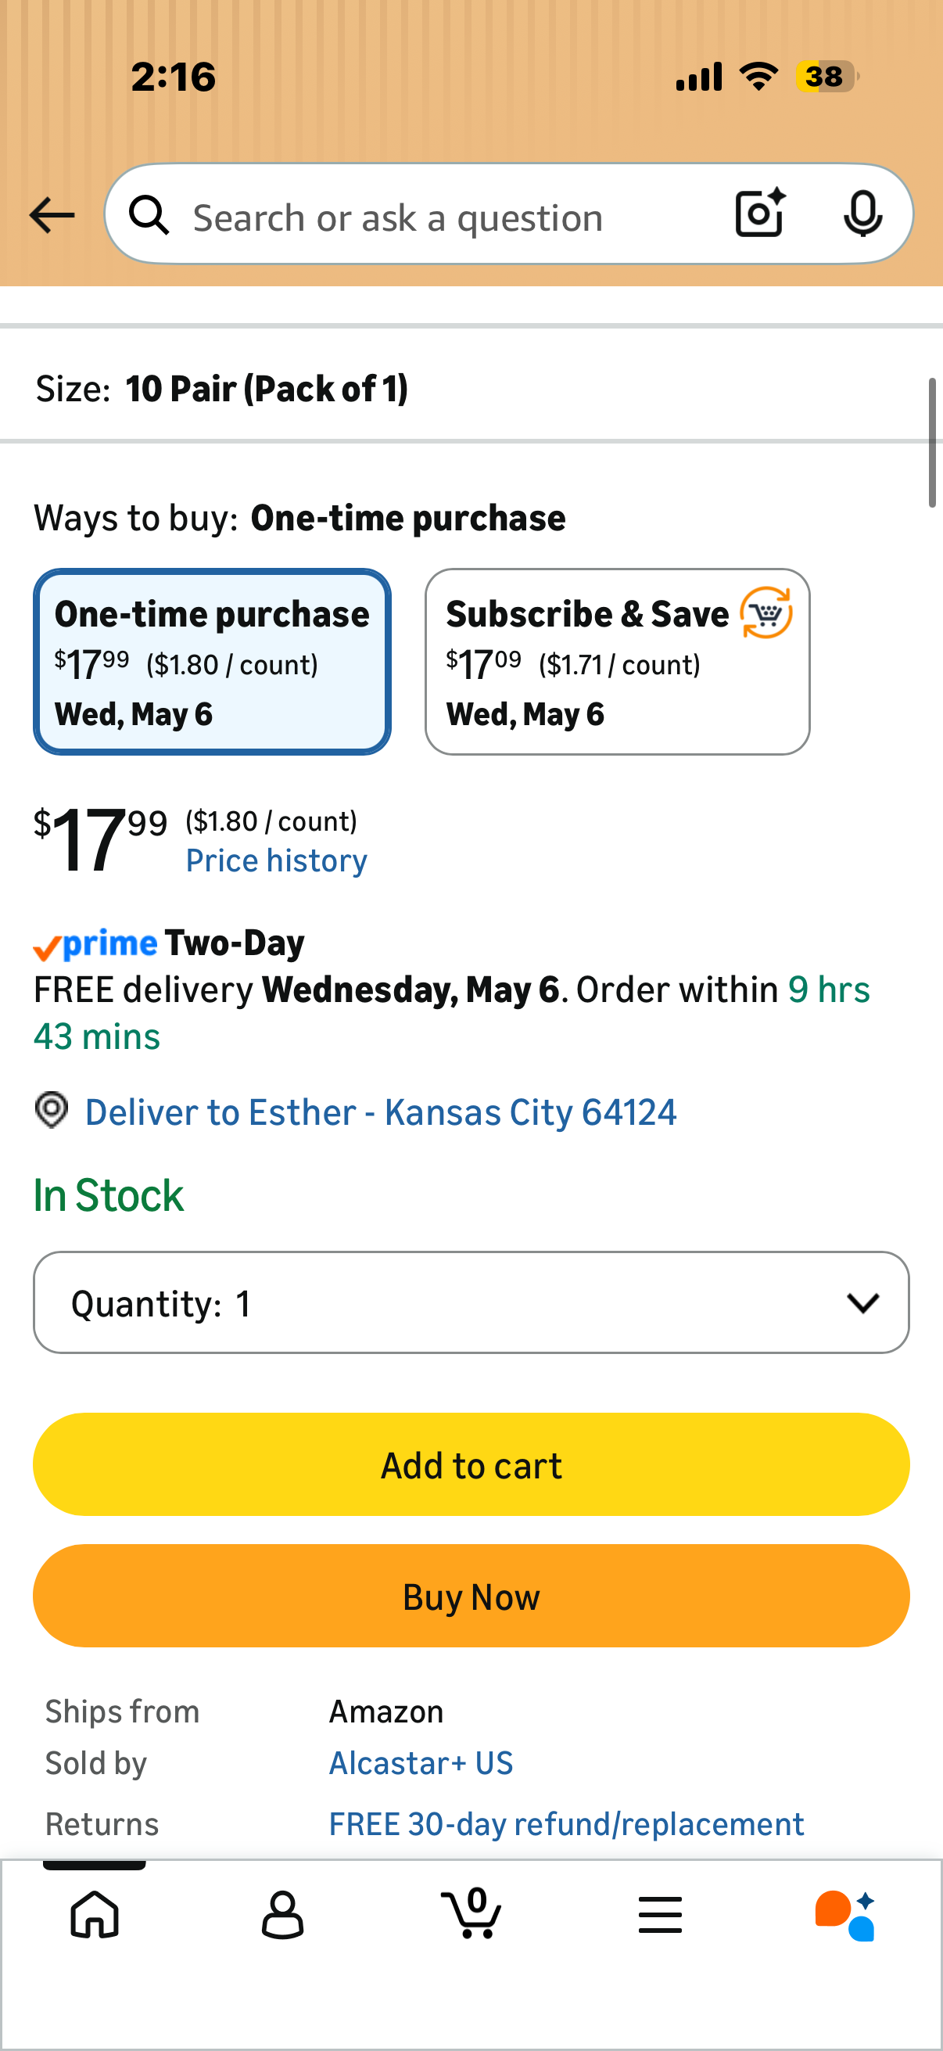Tap the microphone voice search icon
Image resolution: width=943 pixels, height=2051 pixels.
tap(862, 214)
